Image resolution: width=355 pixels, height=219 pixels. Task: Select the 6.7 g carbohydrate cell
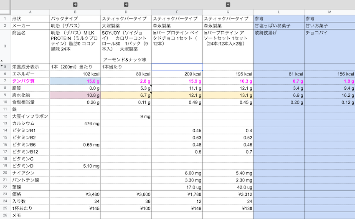[126, 95]
